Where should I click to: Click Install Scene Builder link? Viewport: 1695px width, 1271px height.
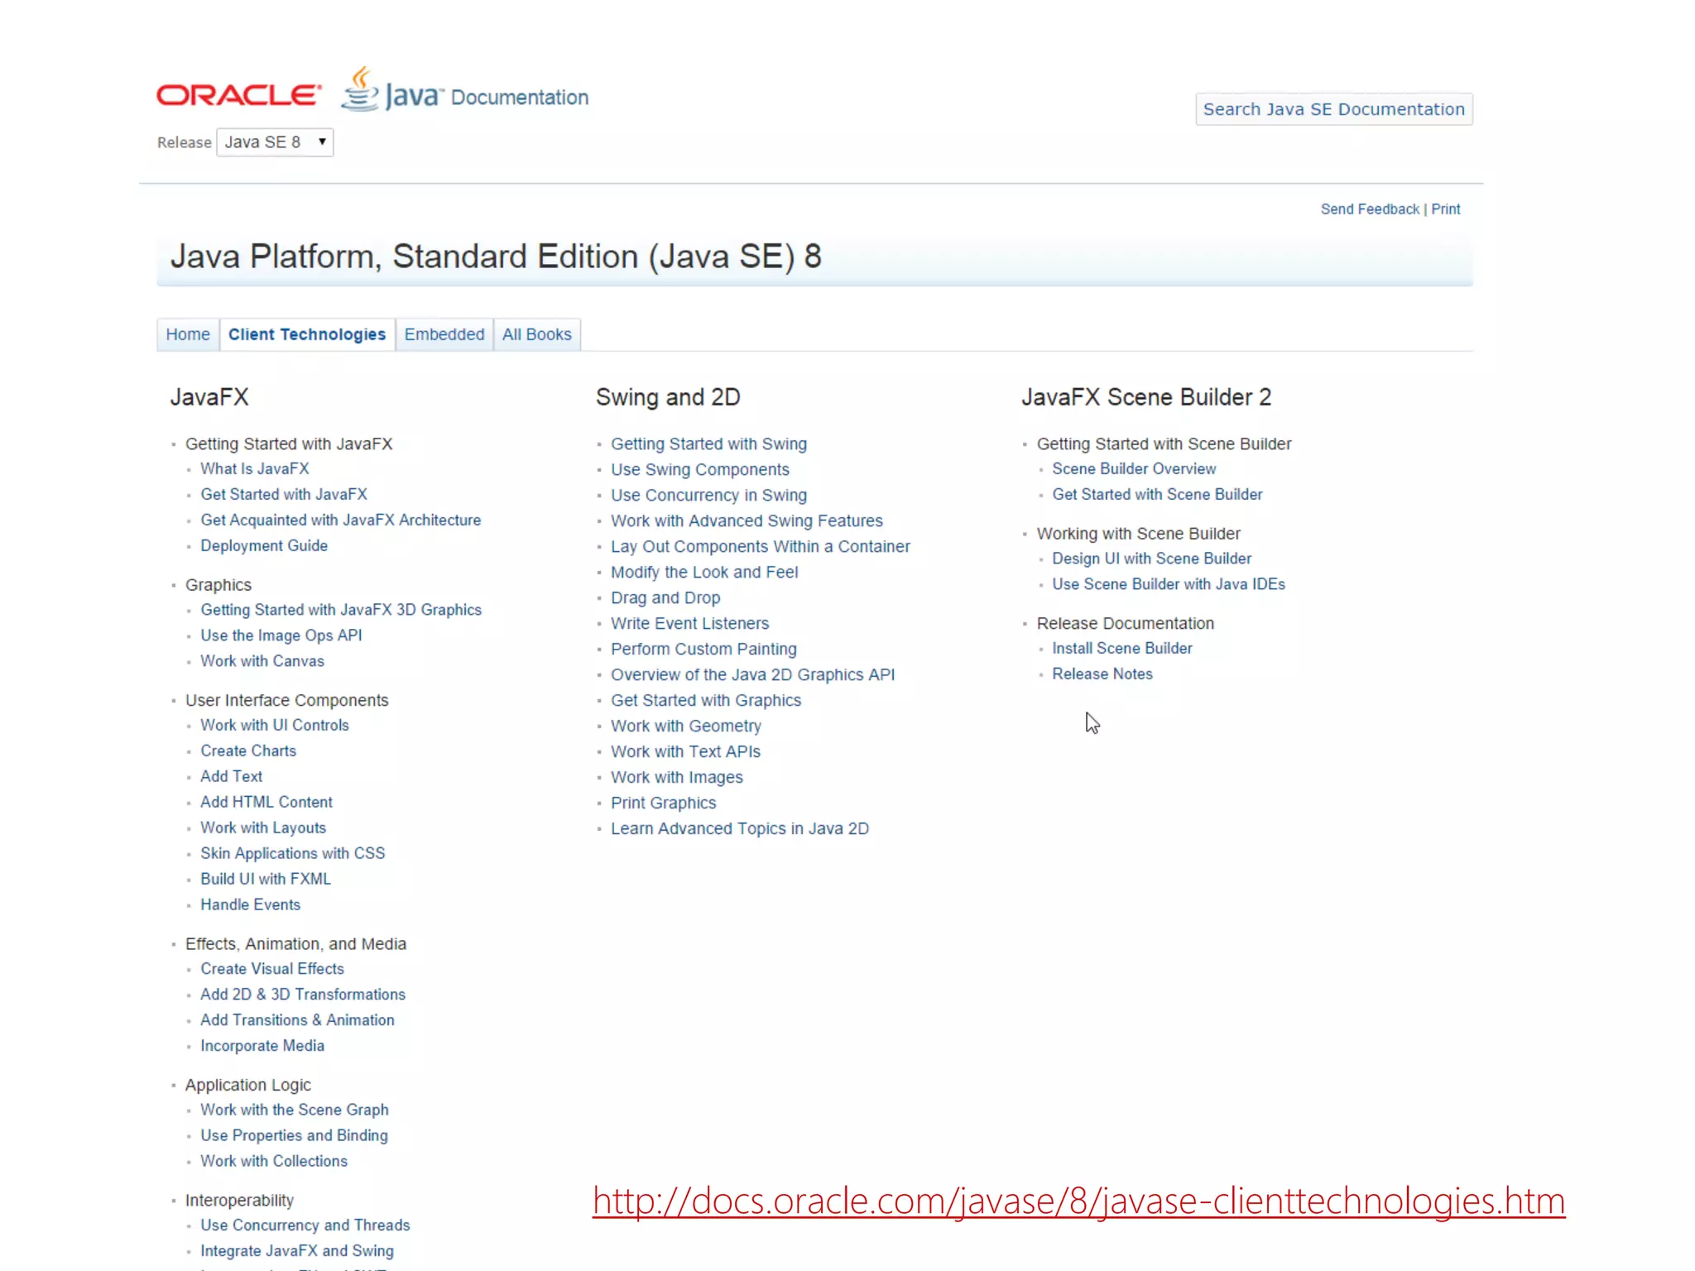[1121, 648]
